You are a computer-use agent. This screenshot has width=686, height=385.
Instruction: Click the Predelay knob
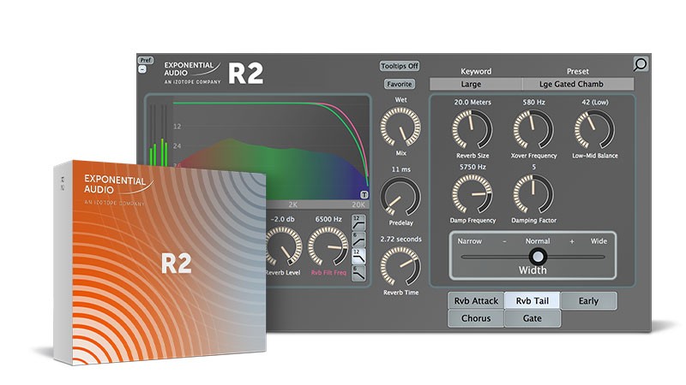click(x=400, y=197)
